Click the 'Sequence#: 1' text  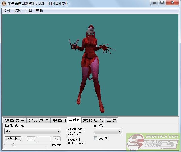click(x=77, y=128)
